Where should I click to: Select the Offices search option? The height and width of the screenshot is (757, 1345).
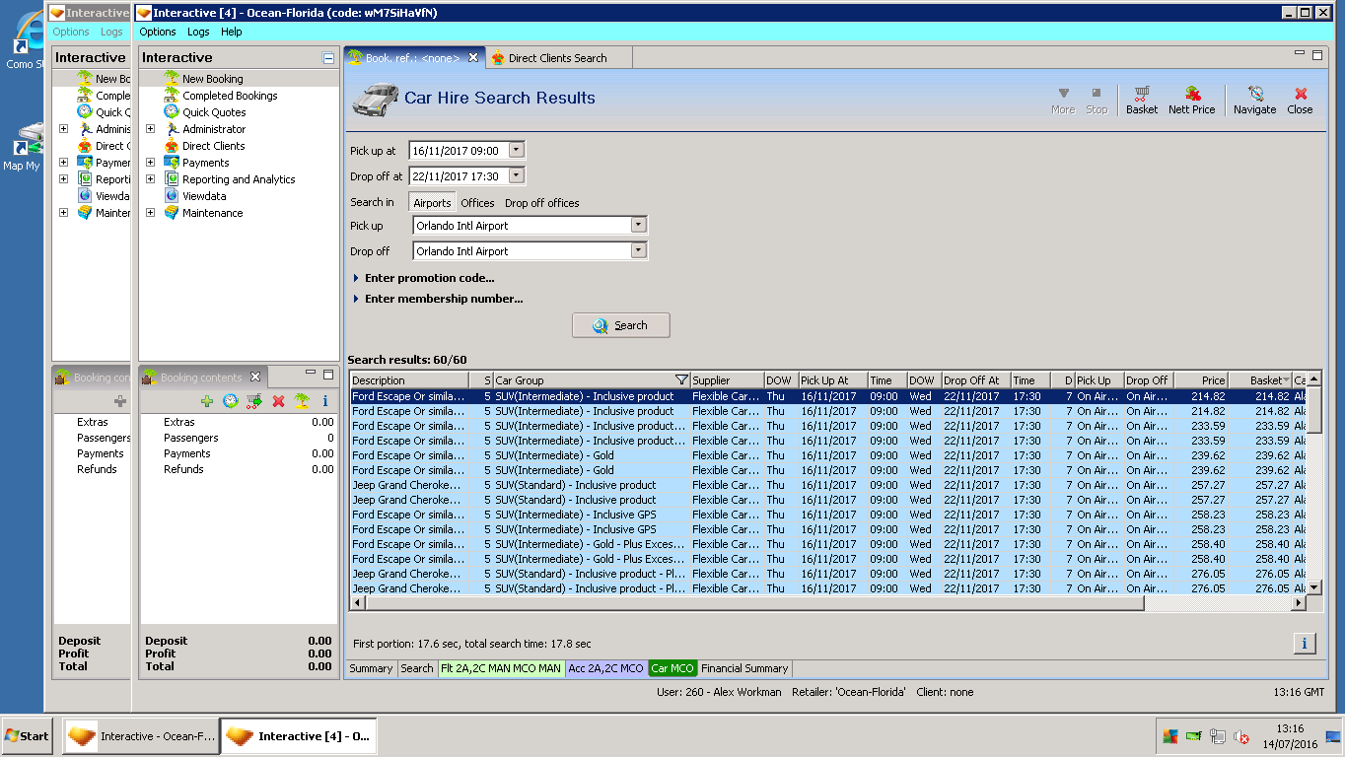477,203
